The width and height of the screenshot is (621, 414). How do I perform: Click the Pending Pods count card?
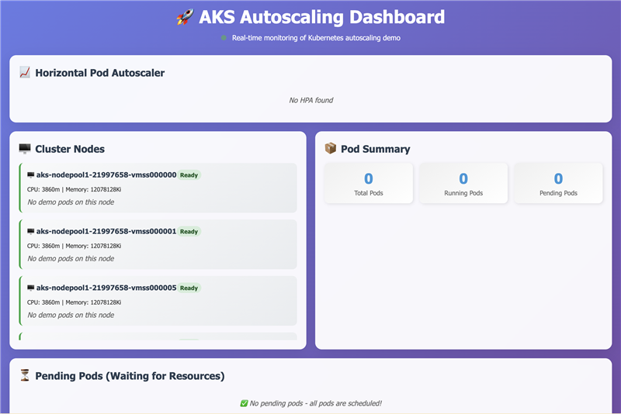click(558, 184)
